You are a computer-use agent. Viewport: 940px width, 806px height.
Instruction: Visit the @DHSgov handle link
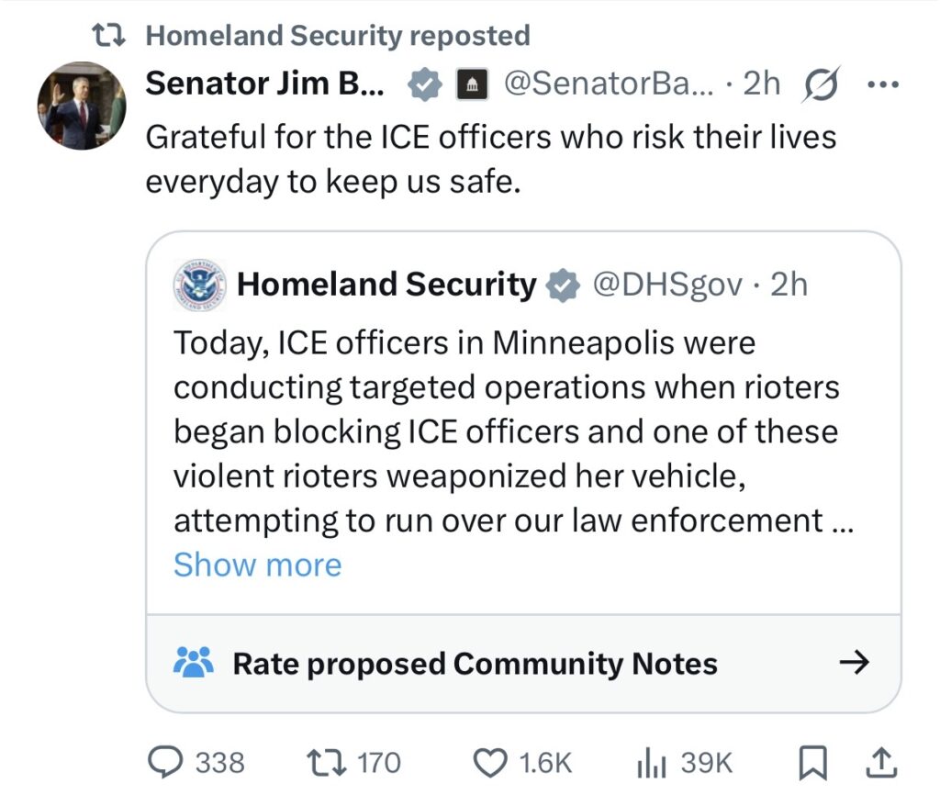pos(668,285)
